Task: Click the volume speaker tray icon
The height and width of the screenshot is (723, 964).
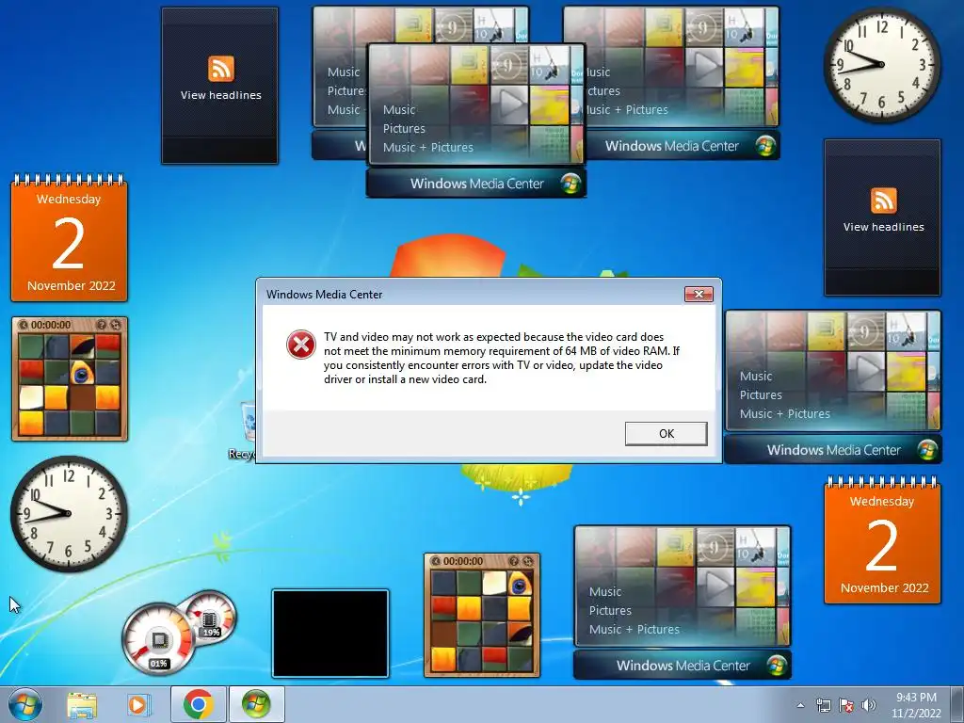Action: 869,705
